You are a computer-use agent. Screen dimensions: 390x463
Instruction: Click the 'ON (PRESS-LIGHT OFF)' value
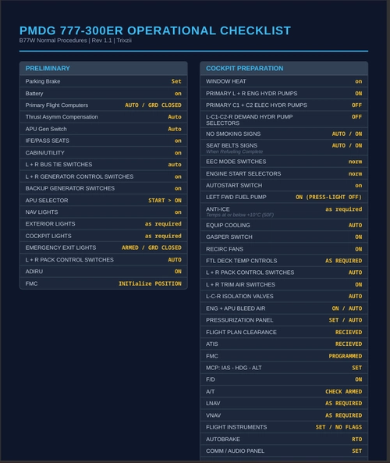coord(328,197)
